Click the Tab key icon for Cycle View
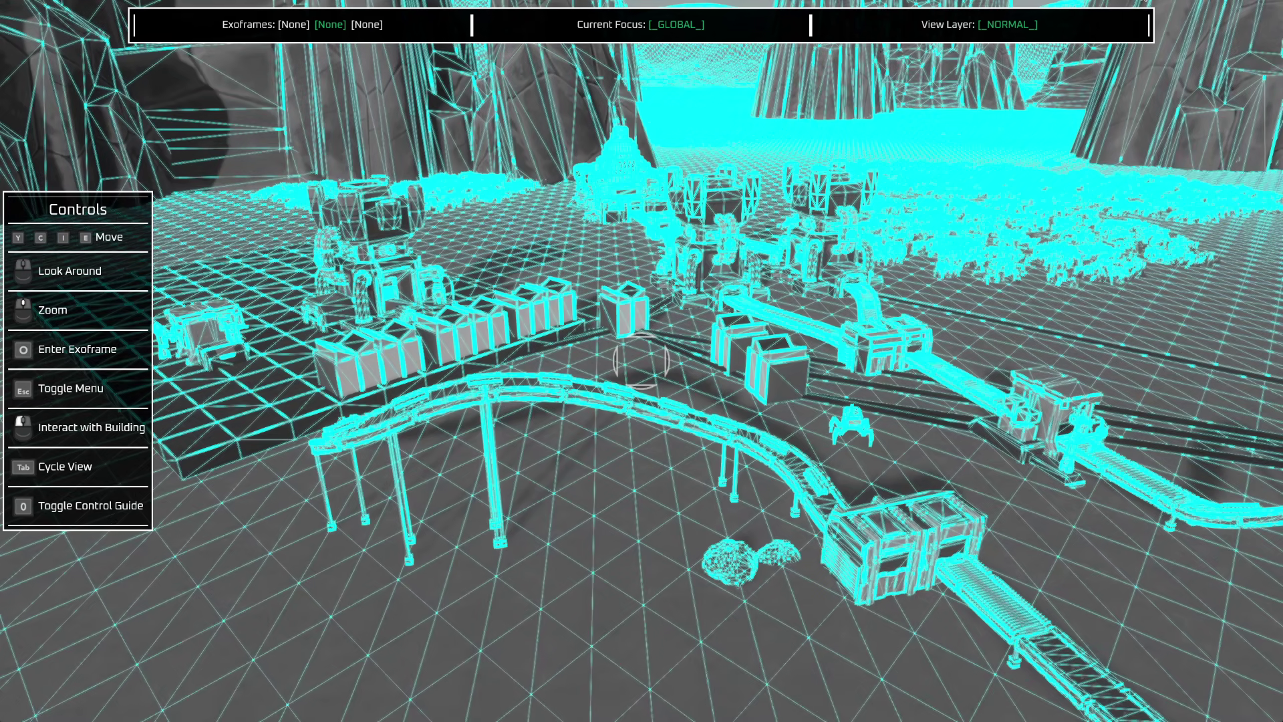The height and width of the screenshot is (722, 1283). point(23,467)
